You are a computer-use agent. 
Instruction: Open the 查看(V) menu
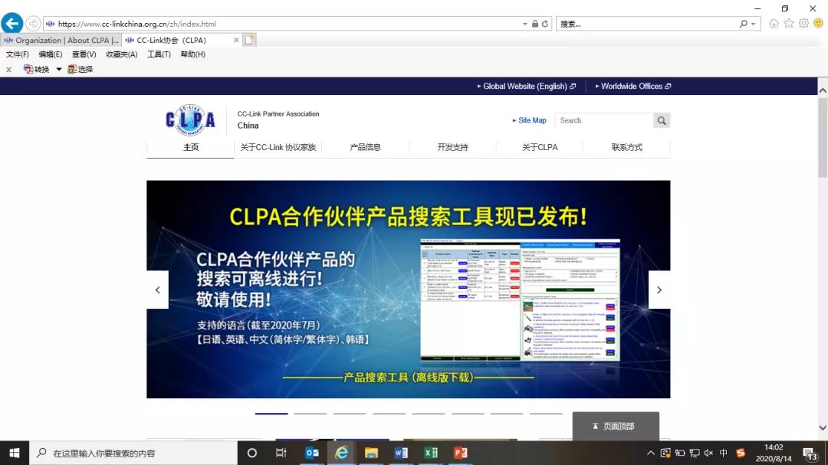coord(84,54)
